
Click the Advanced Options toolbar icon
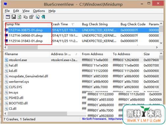8,17
